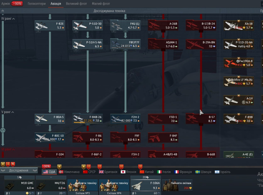263x195 pixels.
Task: Select the F-80A-5 jet icon
Action: coord(43,119)
